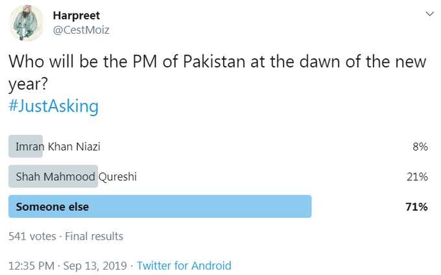Open the 12:35 PM timestamp link
441x275 pixels.
[x=31, y=265]
